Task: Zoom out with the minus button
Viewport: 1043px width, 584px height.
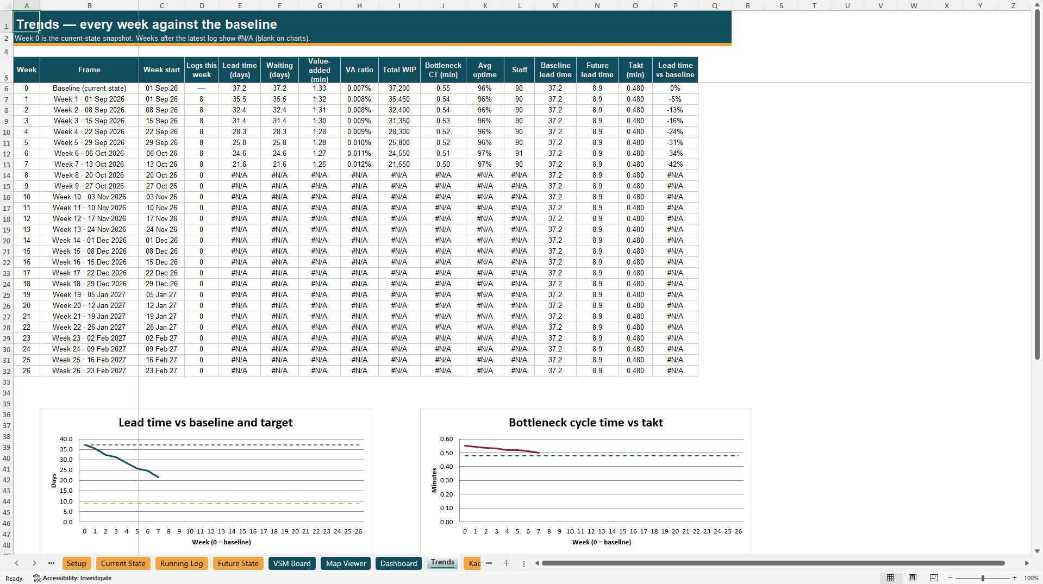Action: [951, 578]
